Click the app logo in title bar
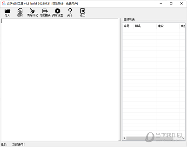 pyautogui.click(x=4, y=3)
